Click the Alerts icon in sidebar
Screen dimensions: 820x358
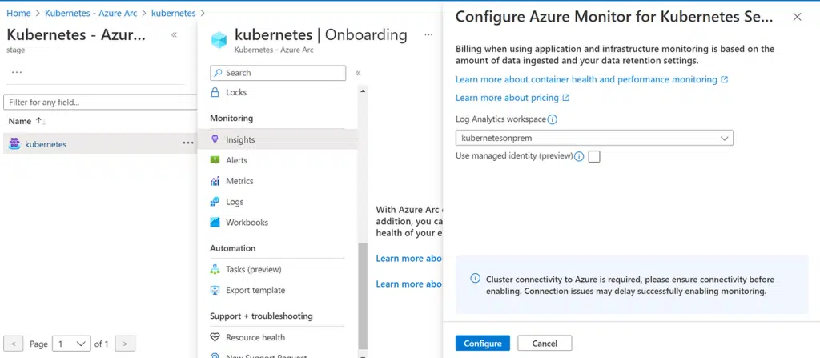tap(215, 160)
